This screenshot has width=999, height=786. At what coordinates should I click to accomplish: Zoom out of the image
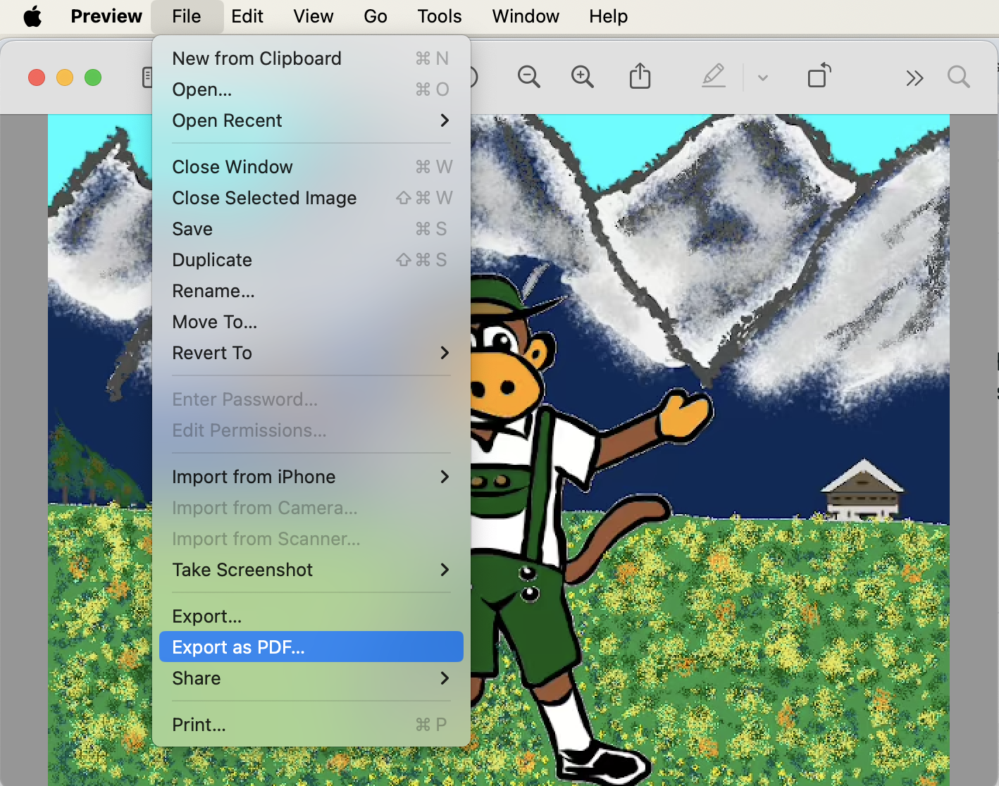point(528,77)
